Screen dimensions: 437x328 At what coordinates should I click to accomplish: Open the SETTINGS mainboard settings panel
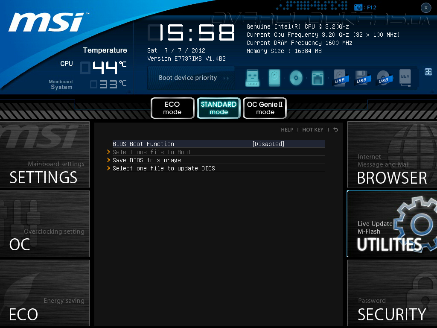tap(44, 155)
